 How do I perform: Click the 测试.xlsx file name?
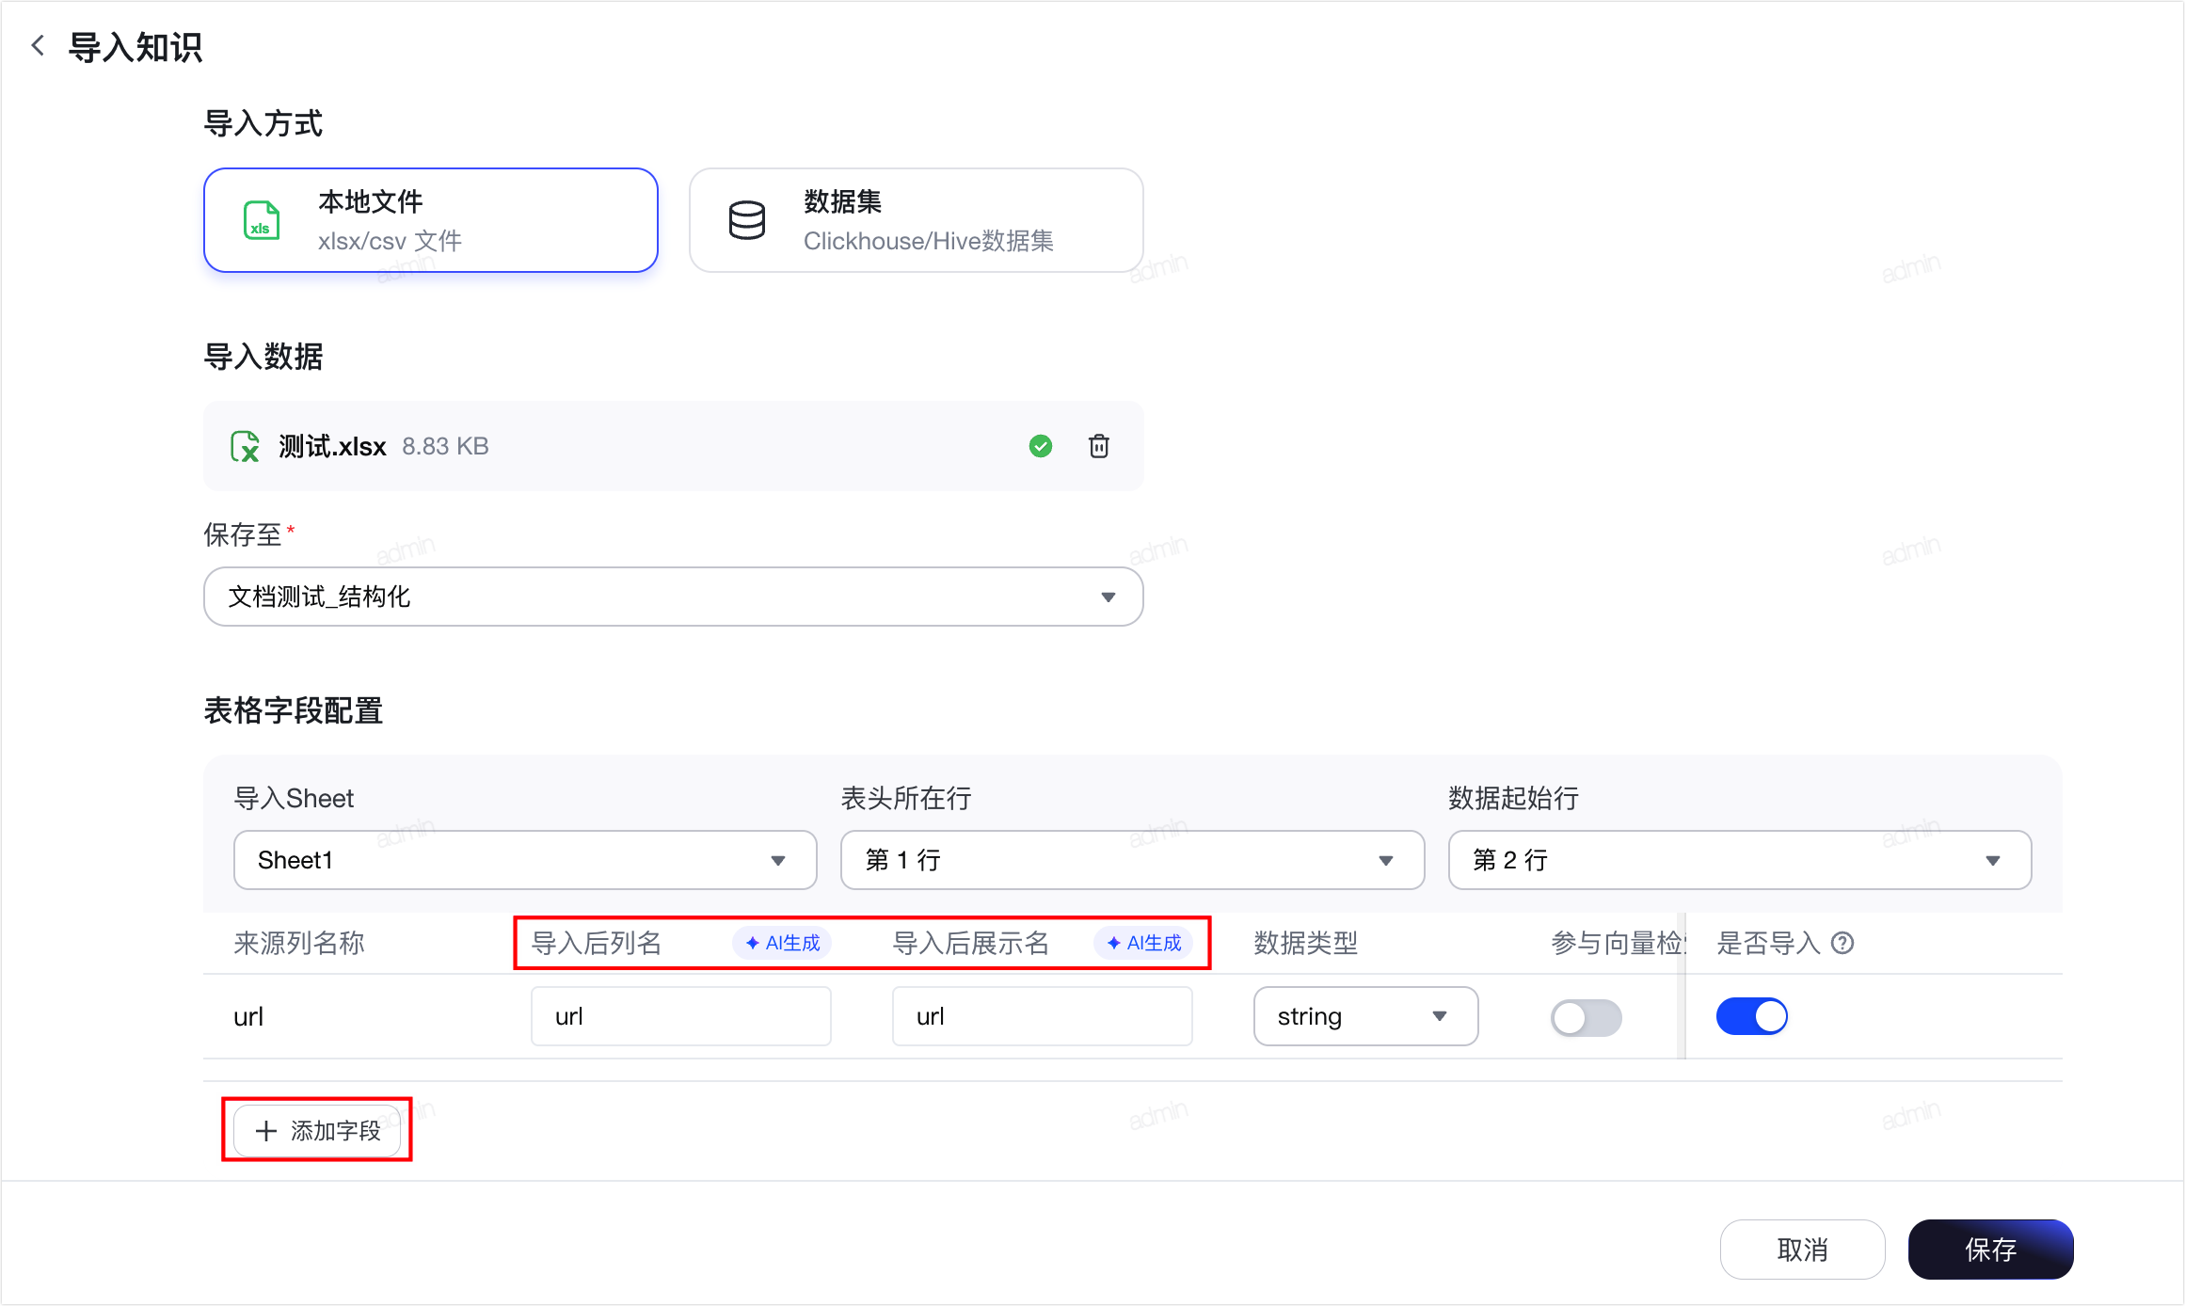point(332,446)
